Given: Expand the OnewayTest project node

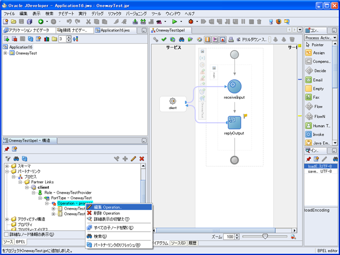Looking at the screenshot, I should tap(6, 53).
